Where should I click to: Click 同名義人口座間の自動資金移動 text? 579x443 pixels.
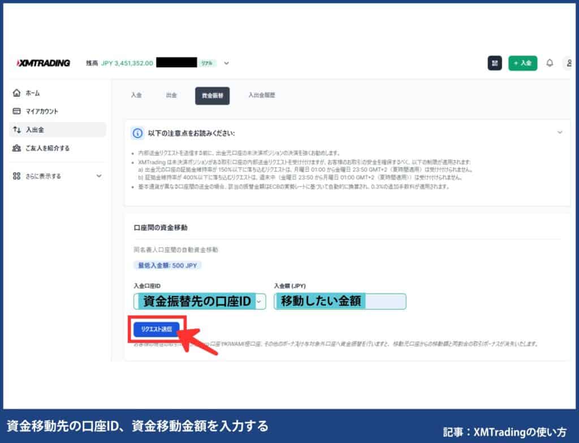(x=176, y=250)
